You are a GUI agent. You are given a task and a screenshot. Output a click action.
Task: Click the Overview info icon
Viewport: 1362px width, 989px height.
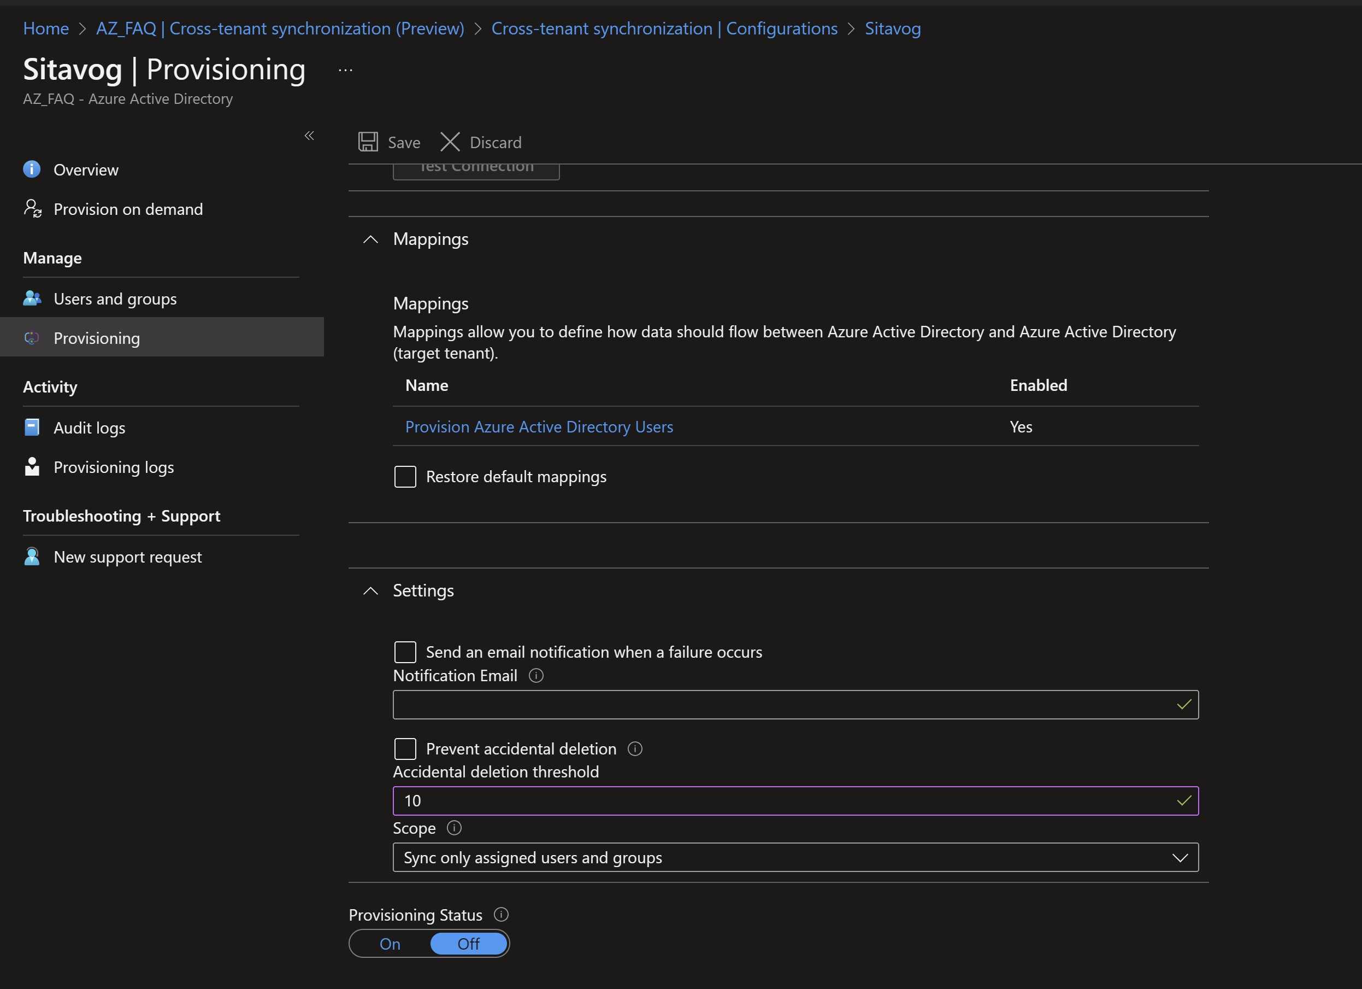click(x=32, y=169)
